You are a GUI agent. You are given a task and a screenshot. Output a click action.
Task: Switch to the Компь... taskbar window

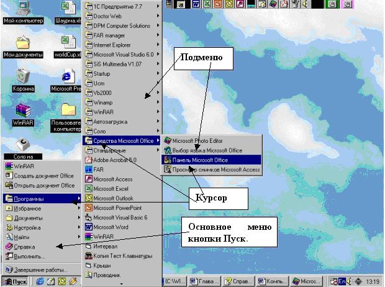click(x=273, y=281)
